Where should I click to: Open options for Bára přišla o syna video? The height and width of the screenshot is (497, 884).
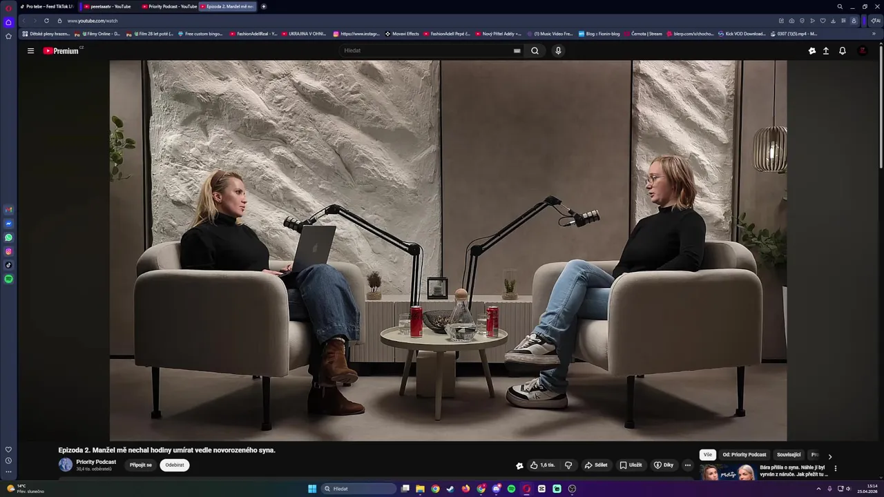click(836, 469)
